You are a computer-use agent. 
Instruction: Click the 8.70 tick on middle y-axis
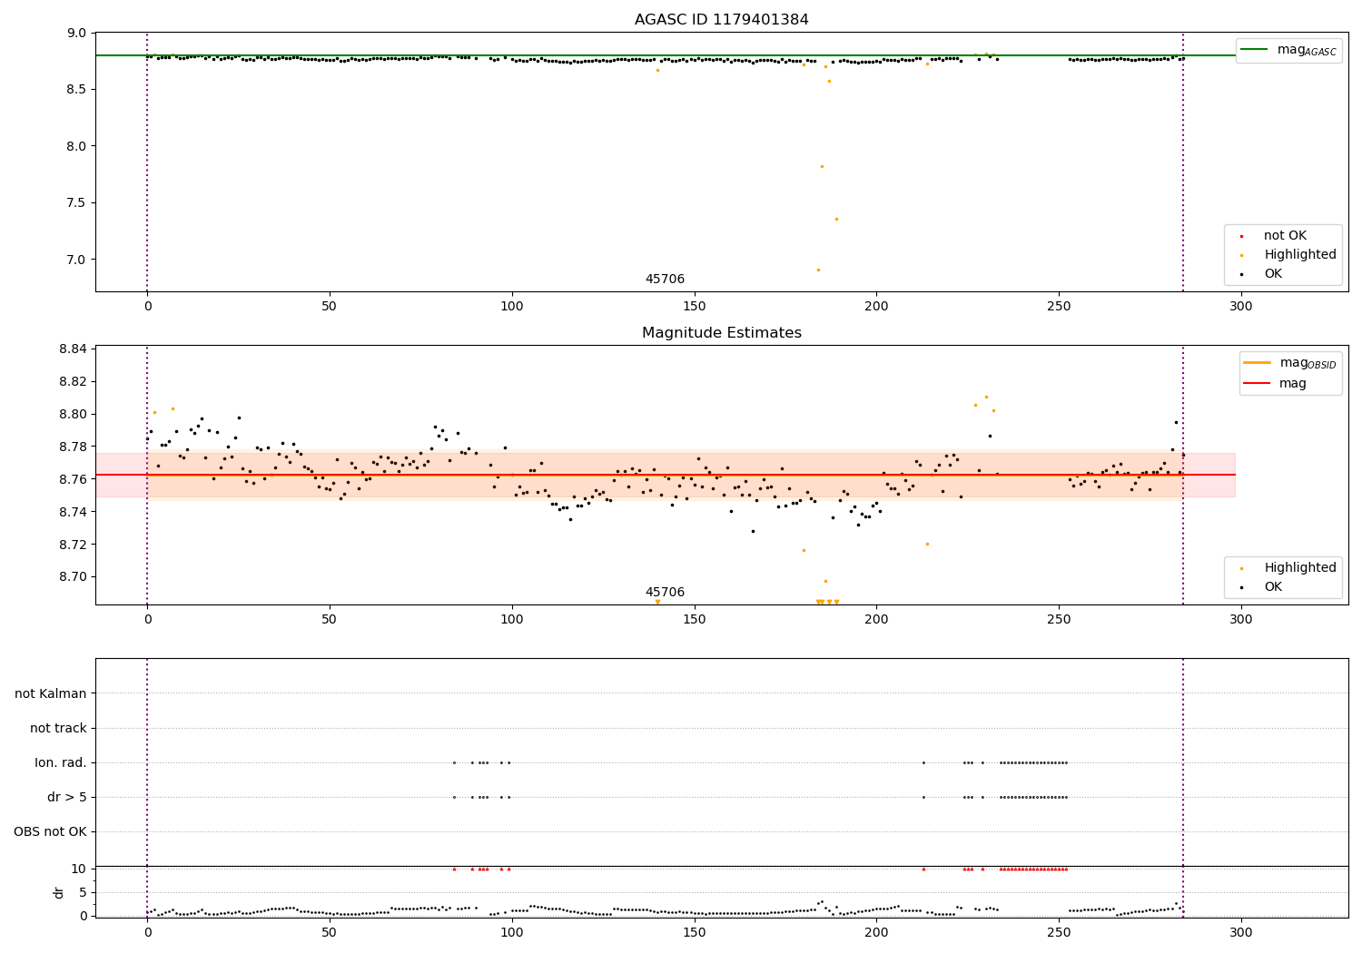pos(74,577)
